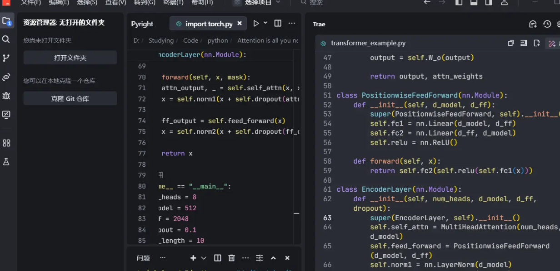The height and width of the screenshot is (271, 560).
Task: Open the panel settings sliders icon
Action: click(260, 258)
